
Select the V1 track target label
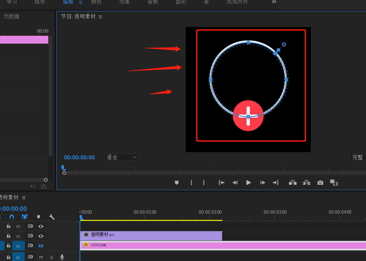pyautogui.click(x=18, y=246)
